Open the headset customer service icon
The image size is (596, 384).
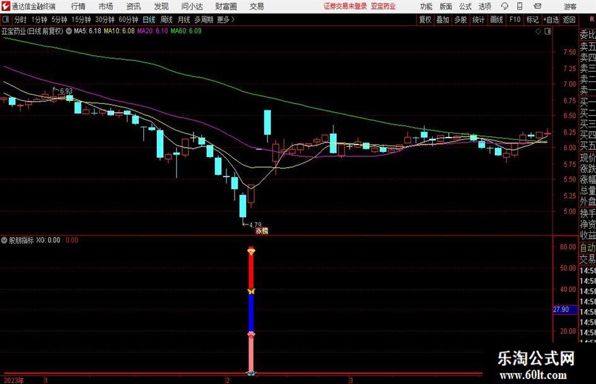pyautogui.click(x=505, y=6)
